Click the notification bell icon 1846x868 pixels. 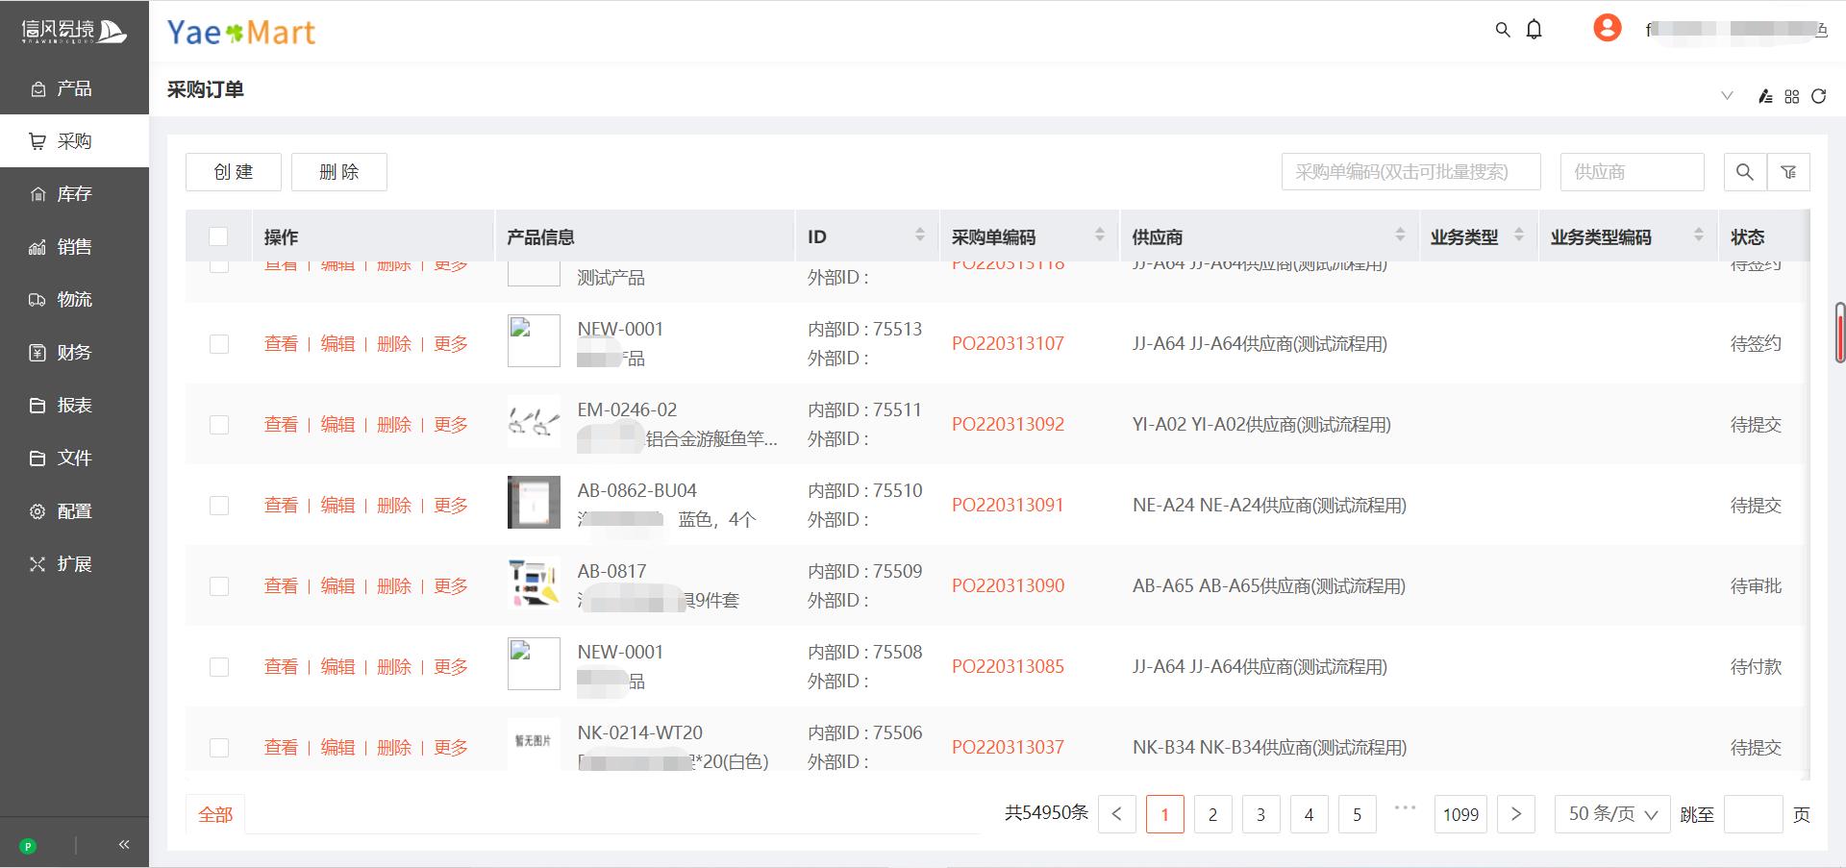1534,30
